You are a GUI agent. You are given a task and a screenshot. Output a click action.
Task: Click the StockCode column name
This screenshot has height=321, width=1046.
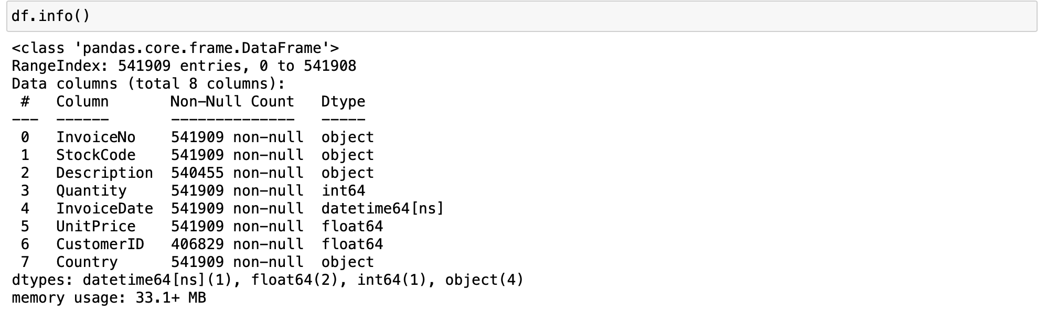[95, 155]
